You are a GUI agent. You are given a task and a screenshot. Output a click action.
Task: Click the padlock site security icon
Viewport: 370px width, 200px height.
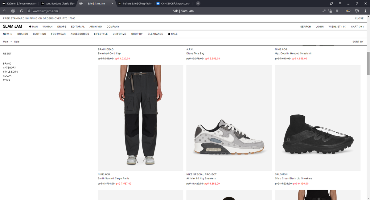pos(29,11)
